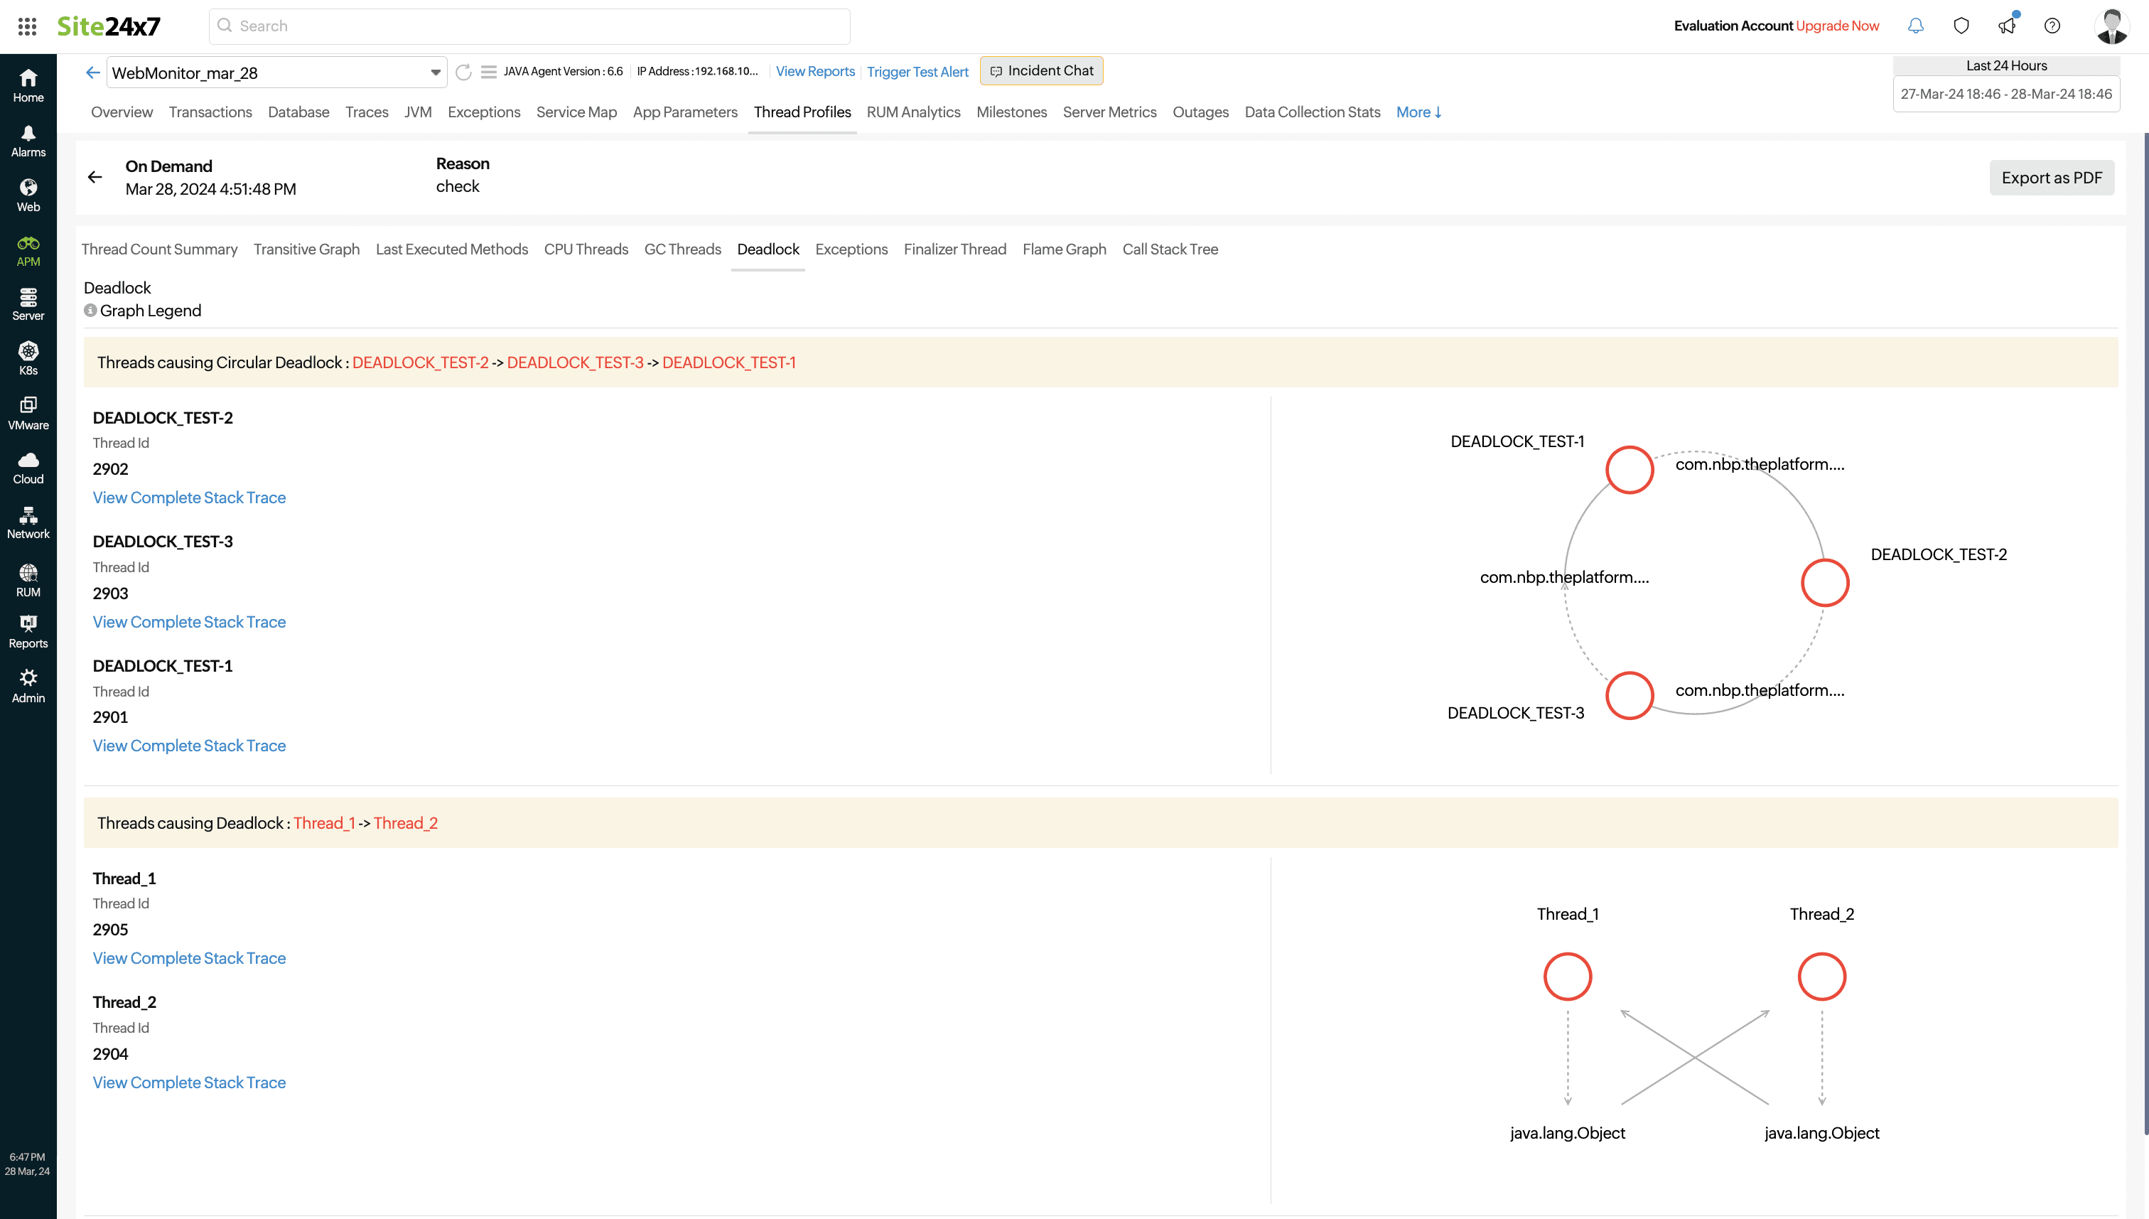Image resolution: width=2149 pixels, height=1219 pixels.
Task: Click the DEADLOCK_TEST-2 node in circular graph
Action: (1824, 583)
